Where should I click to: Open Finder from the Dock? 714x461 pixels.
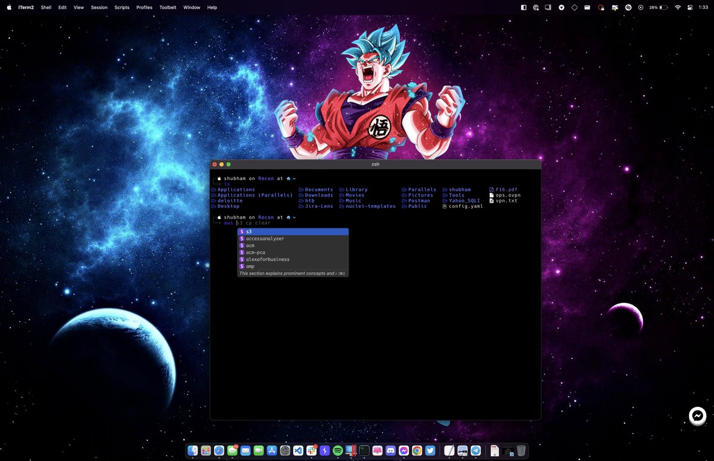(x=193, y=451)
